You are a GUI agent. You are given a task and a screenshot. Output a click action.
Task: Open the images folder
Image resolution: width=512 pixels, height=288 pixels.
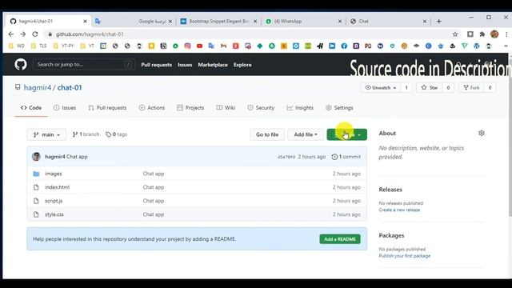[x=54, y=174]
